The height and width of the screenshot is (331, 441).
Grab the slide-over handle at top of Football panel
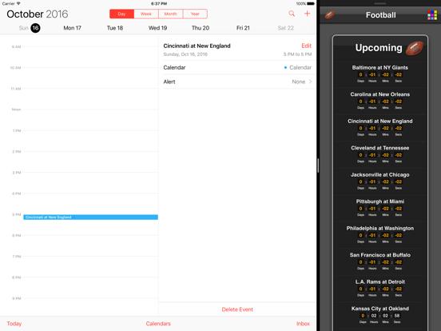click(380, 4)
